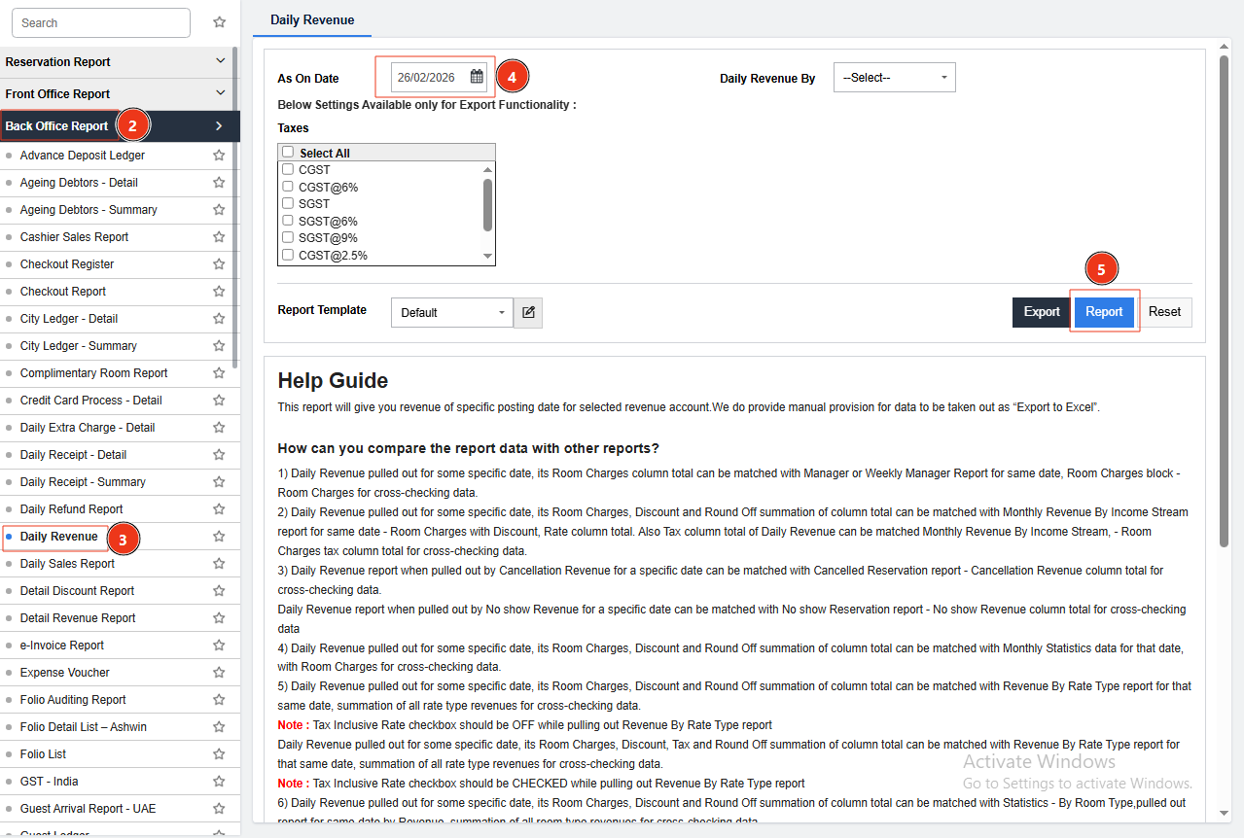Star the e-Invoice Report
Screen dimensions: 1244x838
[219, 646]
